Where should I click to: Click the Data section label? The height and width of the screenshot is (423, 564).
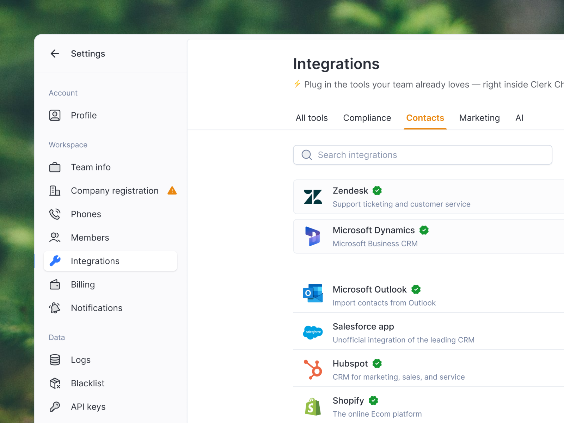click(x=57, y=337)
